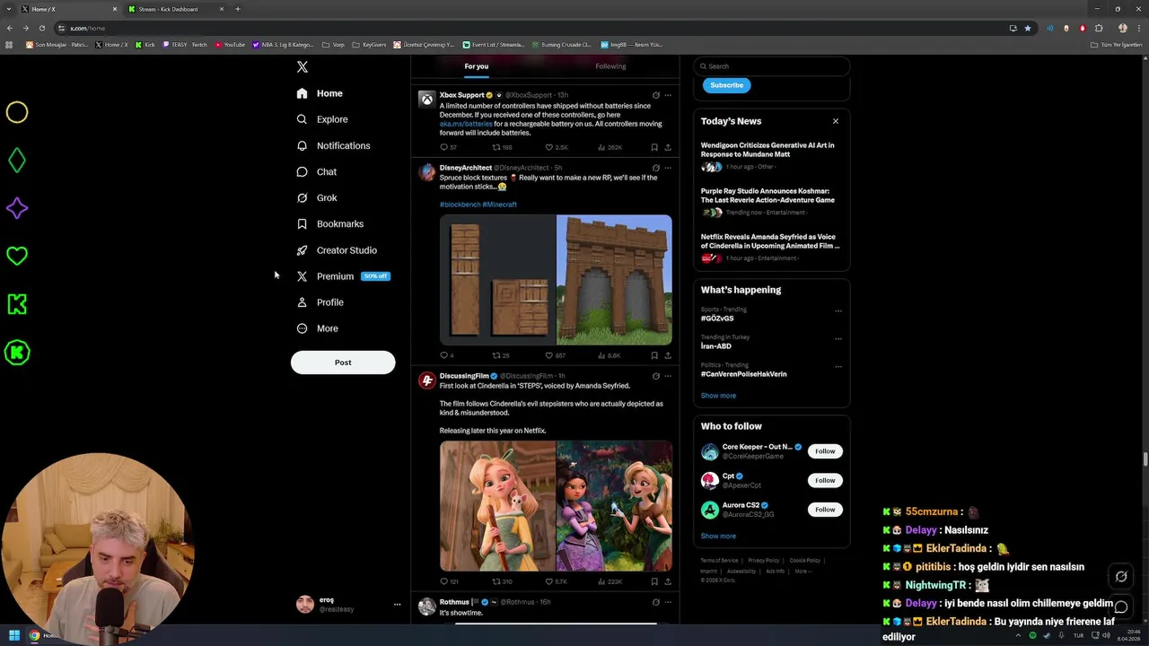Click the white Post button

click(x=343, y=362)
